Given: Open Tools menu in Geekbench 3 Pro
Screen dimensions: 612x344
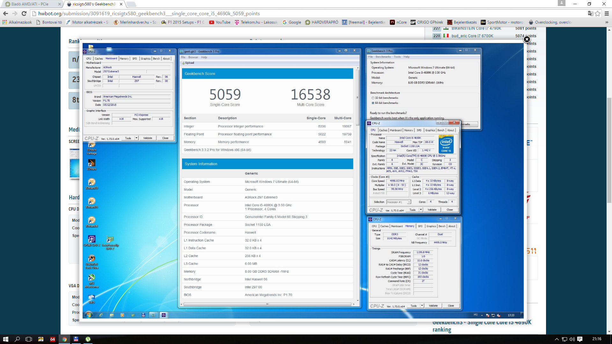Looking at the screenshot, I should pyautogui.click(x=397, y=57).
